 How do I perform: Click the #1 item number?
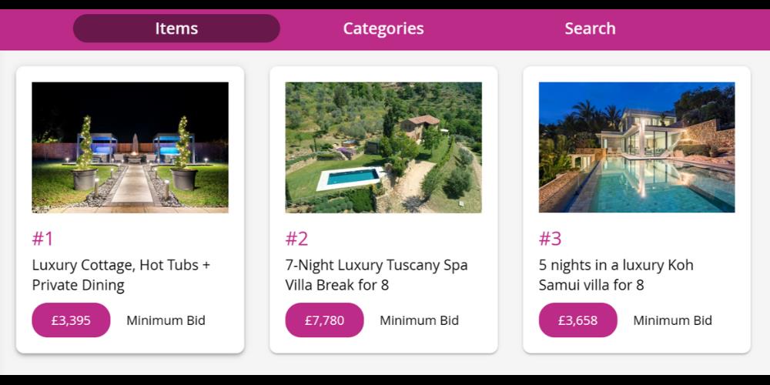click(43, 239)
